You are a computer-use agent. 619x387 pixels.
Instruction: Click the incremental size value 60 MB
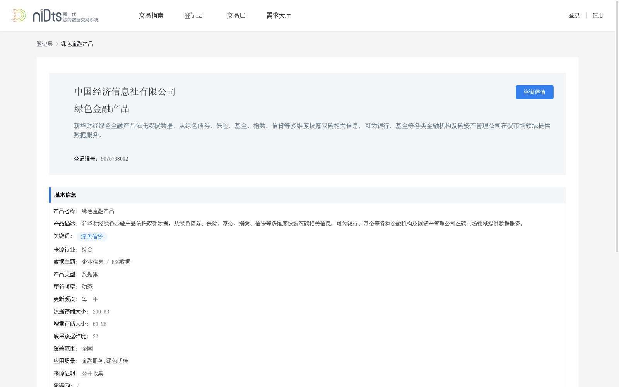99,324
